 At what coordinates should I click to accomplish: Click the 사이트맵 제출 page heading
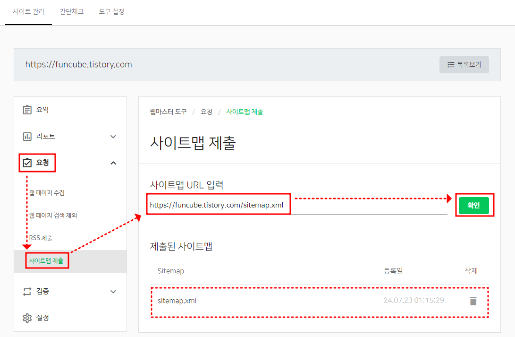(193, 143)
